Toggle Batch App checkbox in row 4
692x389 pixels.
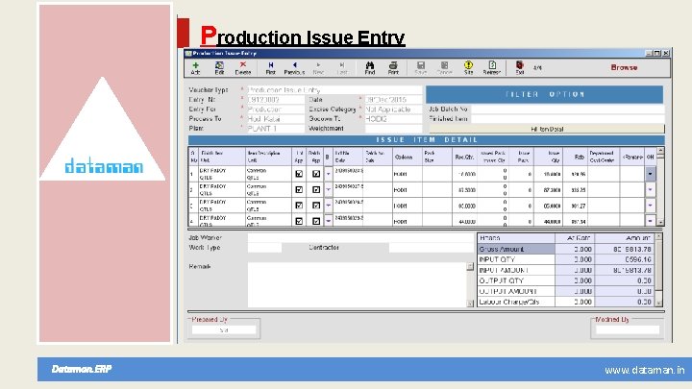point(316,221)
